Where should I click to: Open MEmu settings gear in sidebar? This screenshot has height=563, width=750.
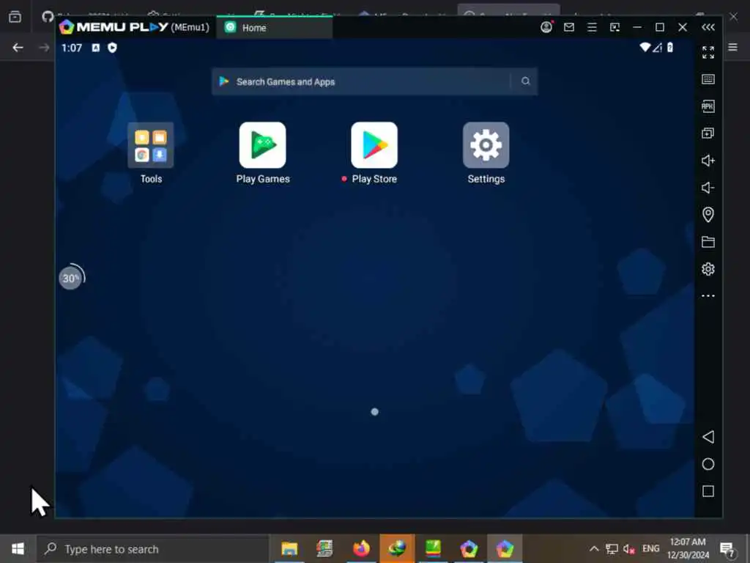[708, 269]
